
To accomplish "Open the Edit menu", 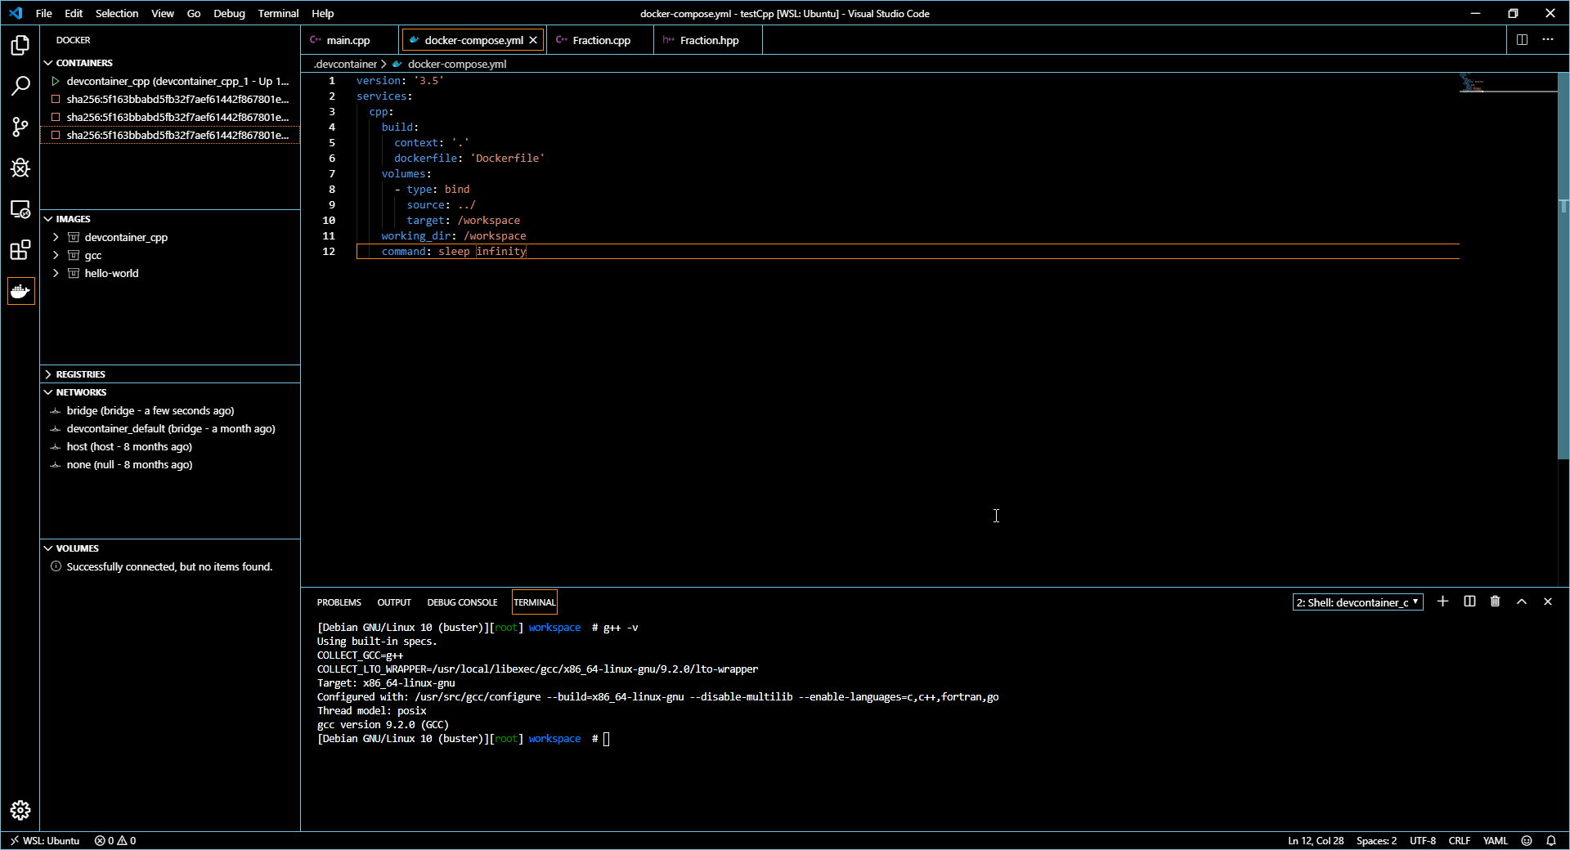I will click(74, 13).
